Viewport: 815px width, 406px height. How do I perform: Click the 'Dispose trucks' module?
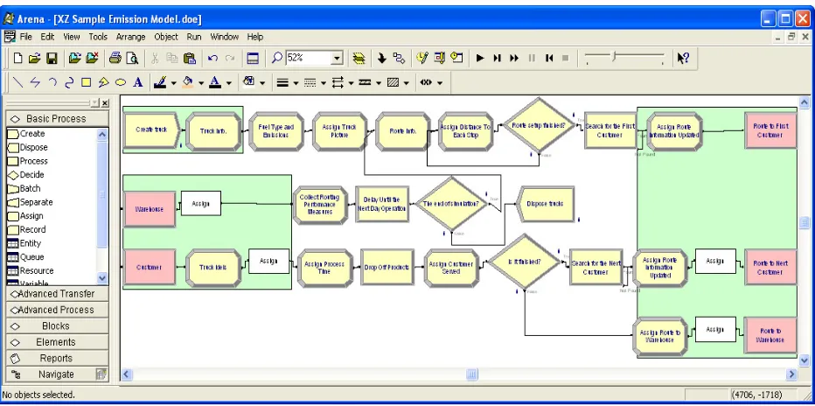546,204
